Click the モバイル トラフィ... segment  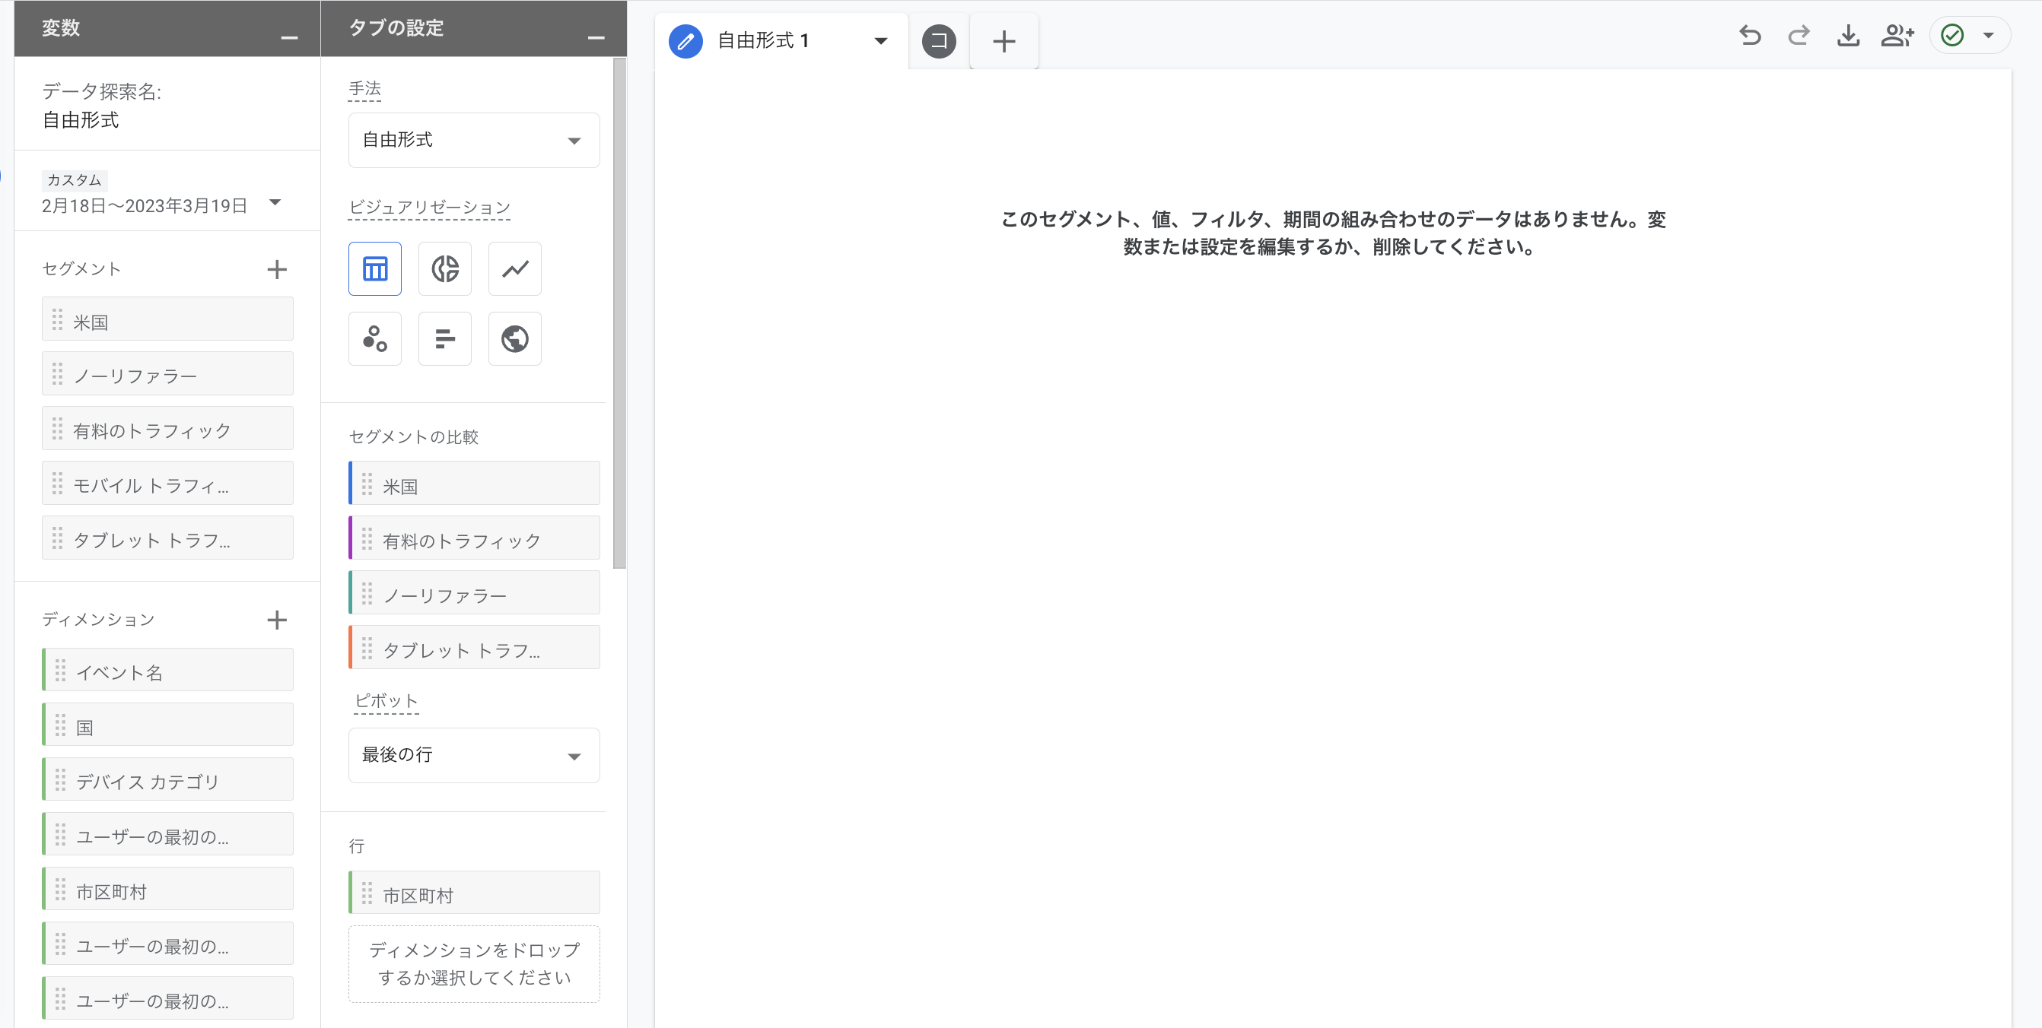tap(167, 483)
